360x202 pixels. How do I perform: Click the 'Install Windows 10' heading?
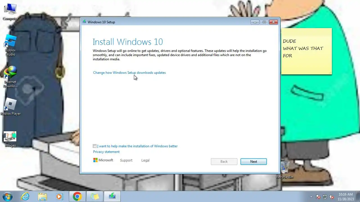[x=128, y=42]
